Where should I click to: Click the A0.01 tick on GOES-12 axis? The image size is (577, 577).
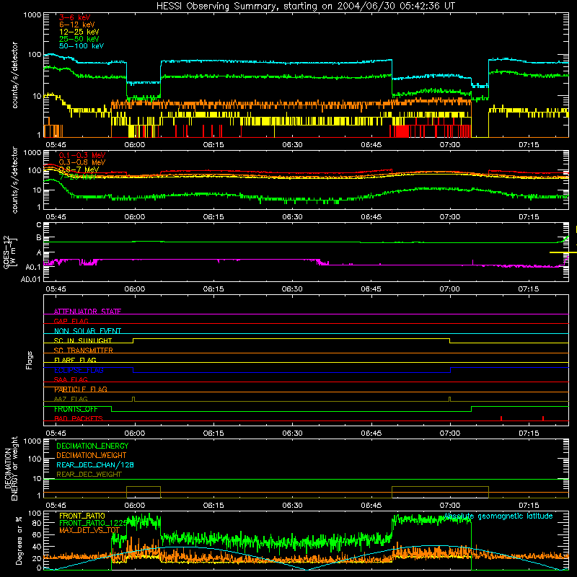pos(31,280)
